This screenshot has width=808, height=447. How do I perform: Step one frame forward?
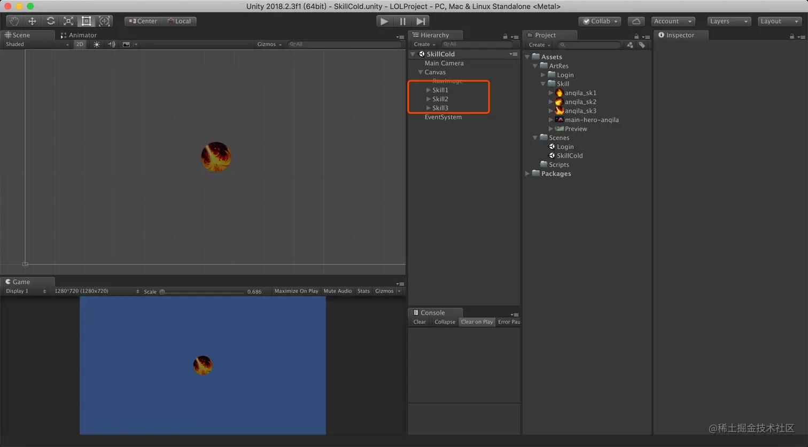tap(421, 21)
